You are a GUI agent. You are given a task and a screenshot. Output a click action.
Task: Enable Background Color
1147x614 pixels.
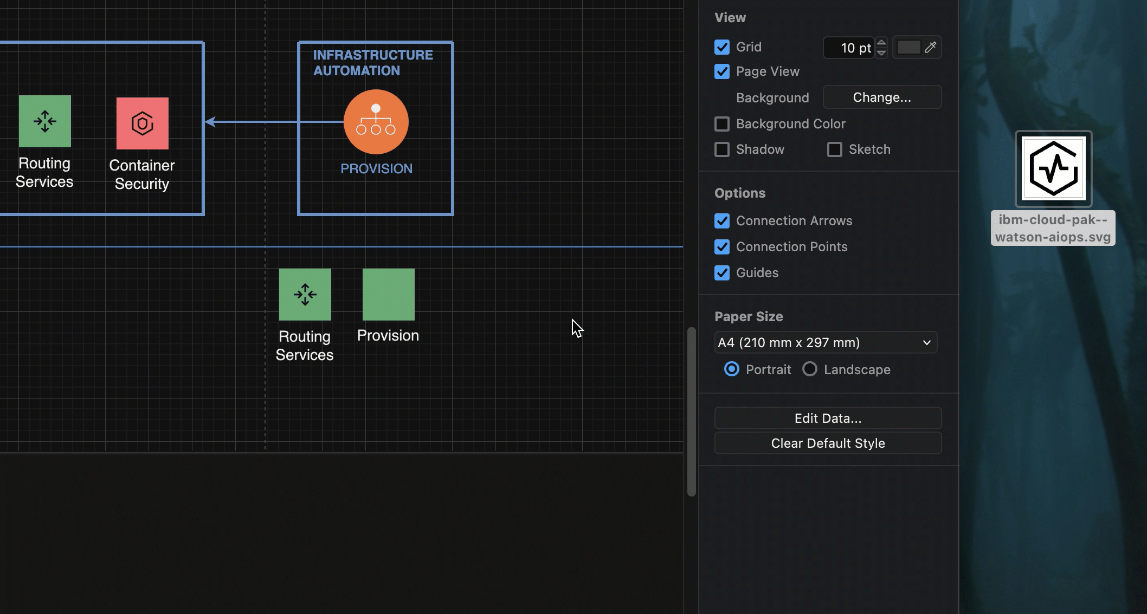point(721,124)
